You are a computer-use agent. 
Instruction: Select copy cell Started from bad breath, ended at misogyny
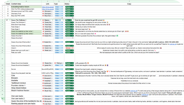[129, 68]
